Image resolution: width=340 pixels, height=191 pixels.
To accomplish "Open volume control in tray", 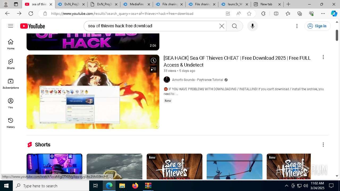I will [x=306, y=186].
